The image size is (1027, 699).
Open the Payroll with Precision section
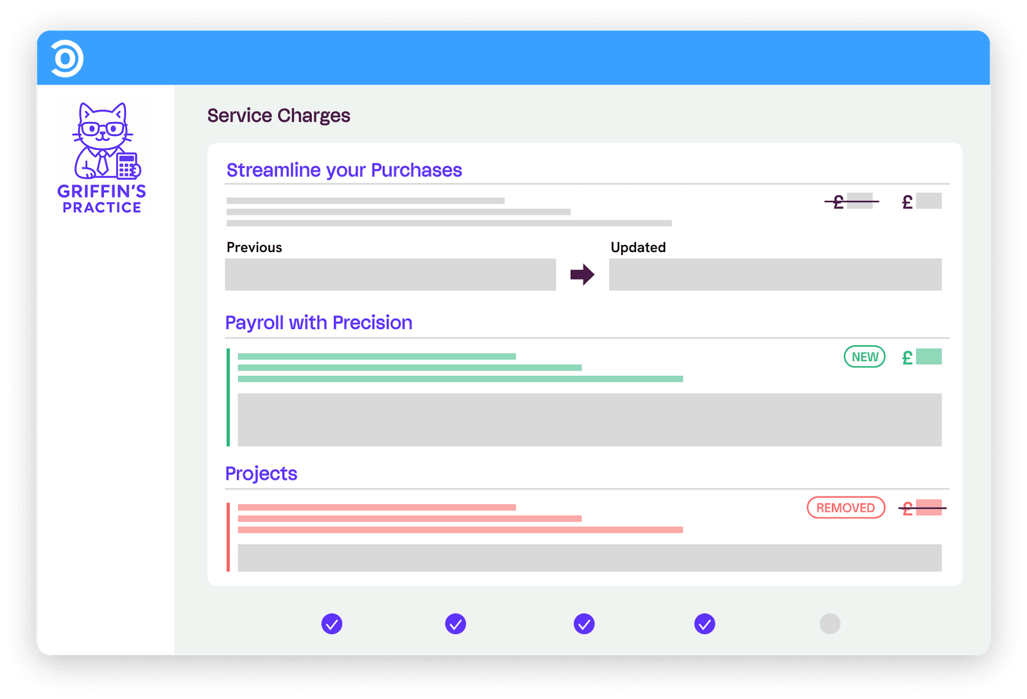[318, 323]
